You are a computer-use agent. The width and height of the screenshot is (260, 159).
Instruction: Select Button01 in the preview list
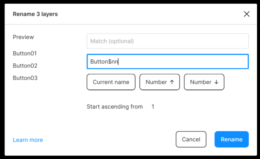pyautogui.click(x=25, y=53)
